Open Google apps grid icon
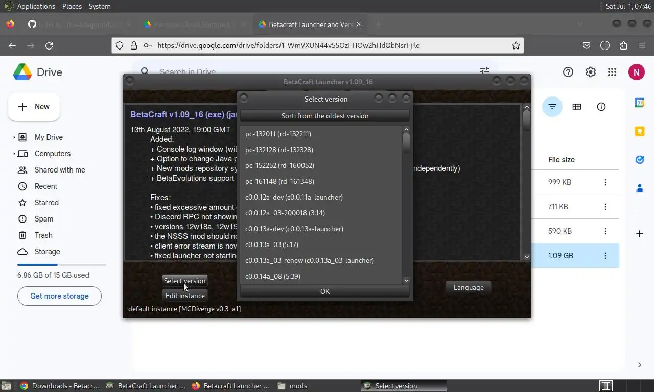Screen dimensions: 654x392 (x=612, y=72)
